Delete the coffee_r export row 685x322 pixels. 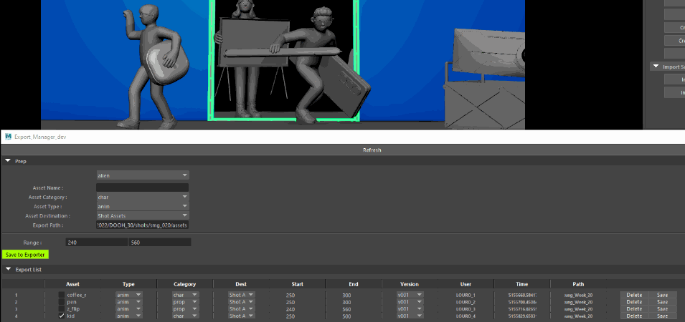634,295
